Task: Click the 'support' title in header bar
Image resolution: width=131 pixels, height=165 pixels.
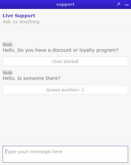Action: (65, 4)
